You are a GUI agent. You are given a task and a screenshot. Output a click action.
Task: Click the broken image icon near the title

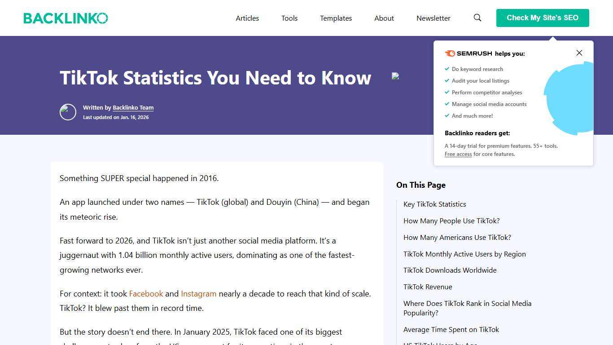pos(397,76)
